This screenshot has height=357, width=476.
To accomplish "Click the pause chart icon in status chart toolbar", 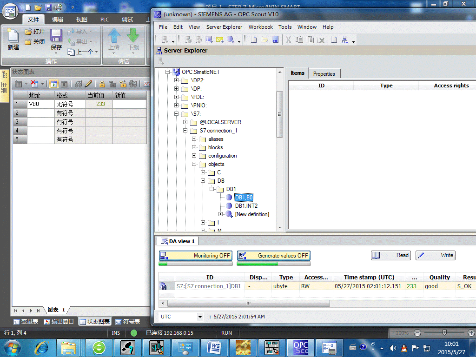I will coord(64,84).
